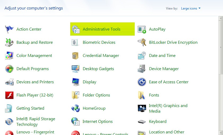The height and width of the screenshot is (135, 223).
Task: Click the Internet Options link
Action: [x=98, y=122]
